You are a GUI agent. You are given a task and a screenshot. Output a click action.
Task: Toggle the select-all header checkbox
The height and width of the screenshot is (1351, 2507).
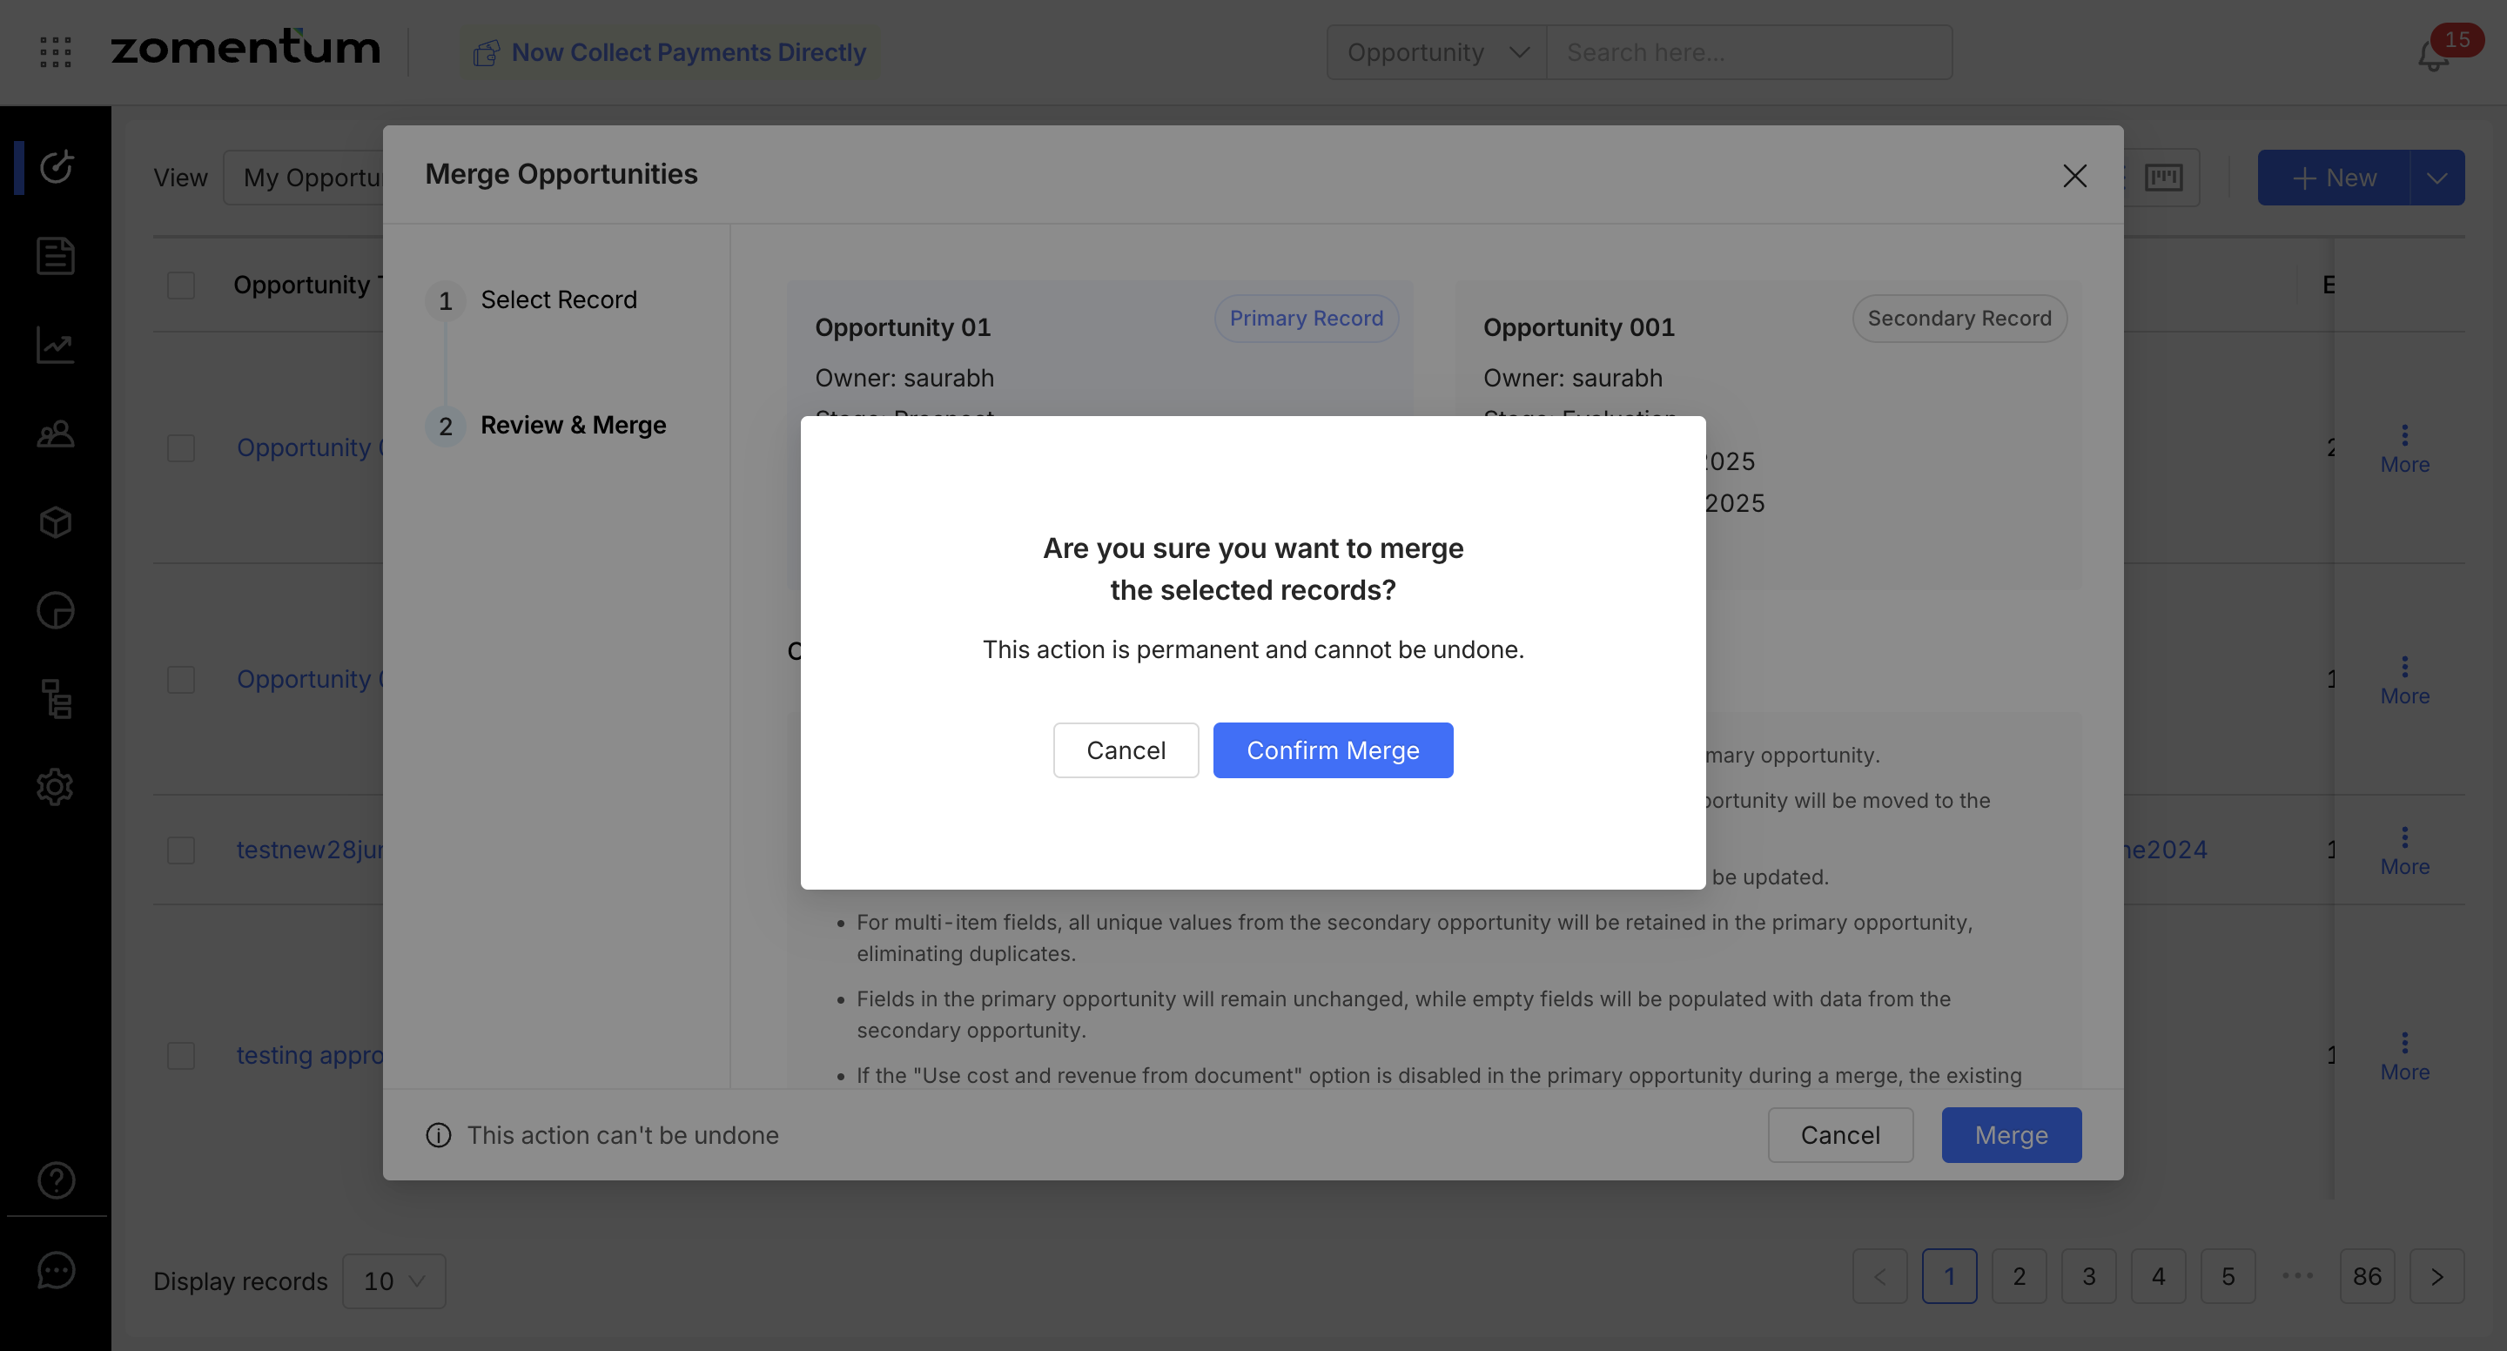(181, 286)
